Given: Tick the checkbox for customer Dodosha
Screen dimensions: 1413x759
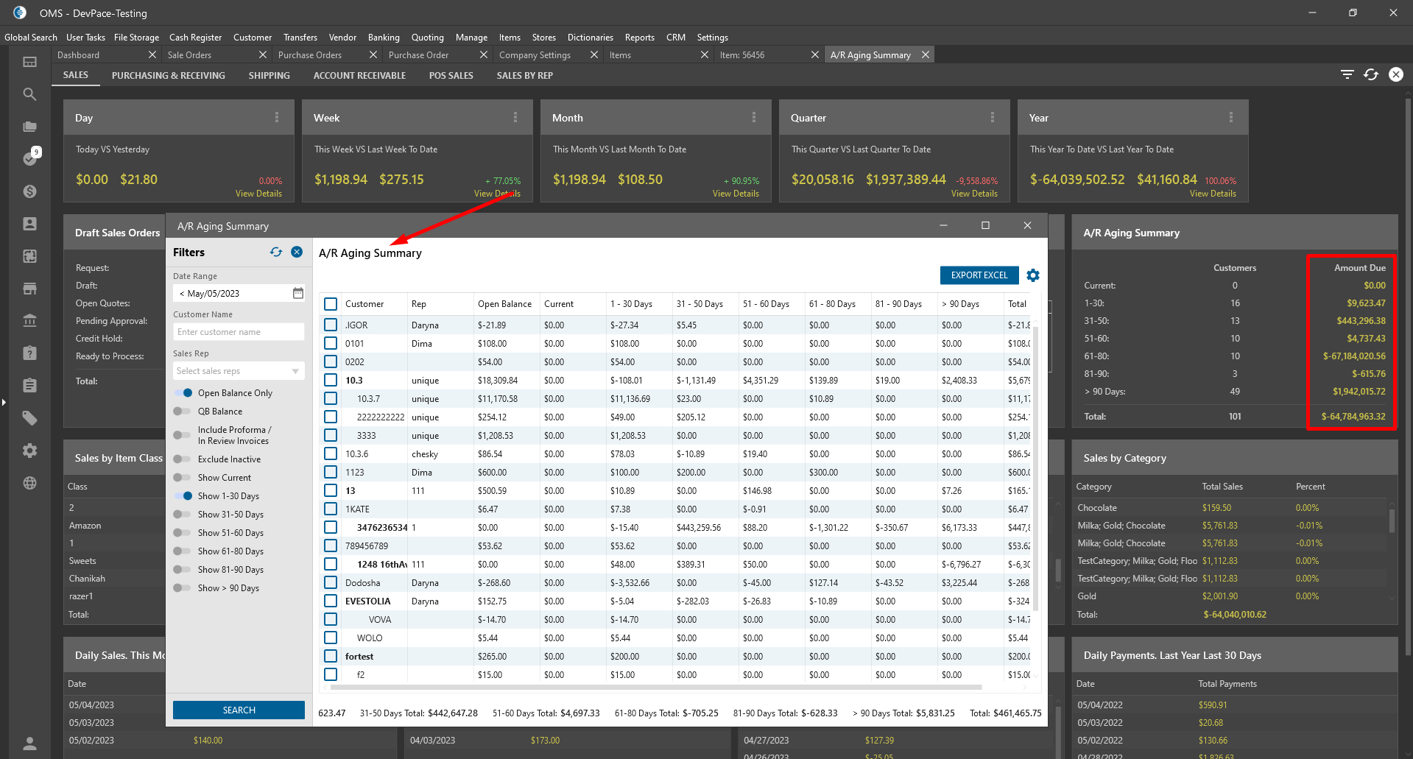Looking at the screenshot, I should (331, 583).
